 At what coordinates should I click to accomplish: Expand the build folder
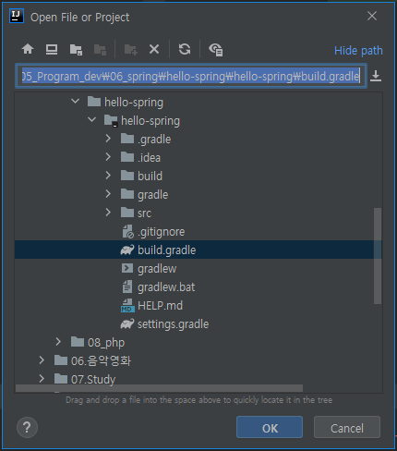108,176
